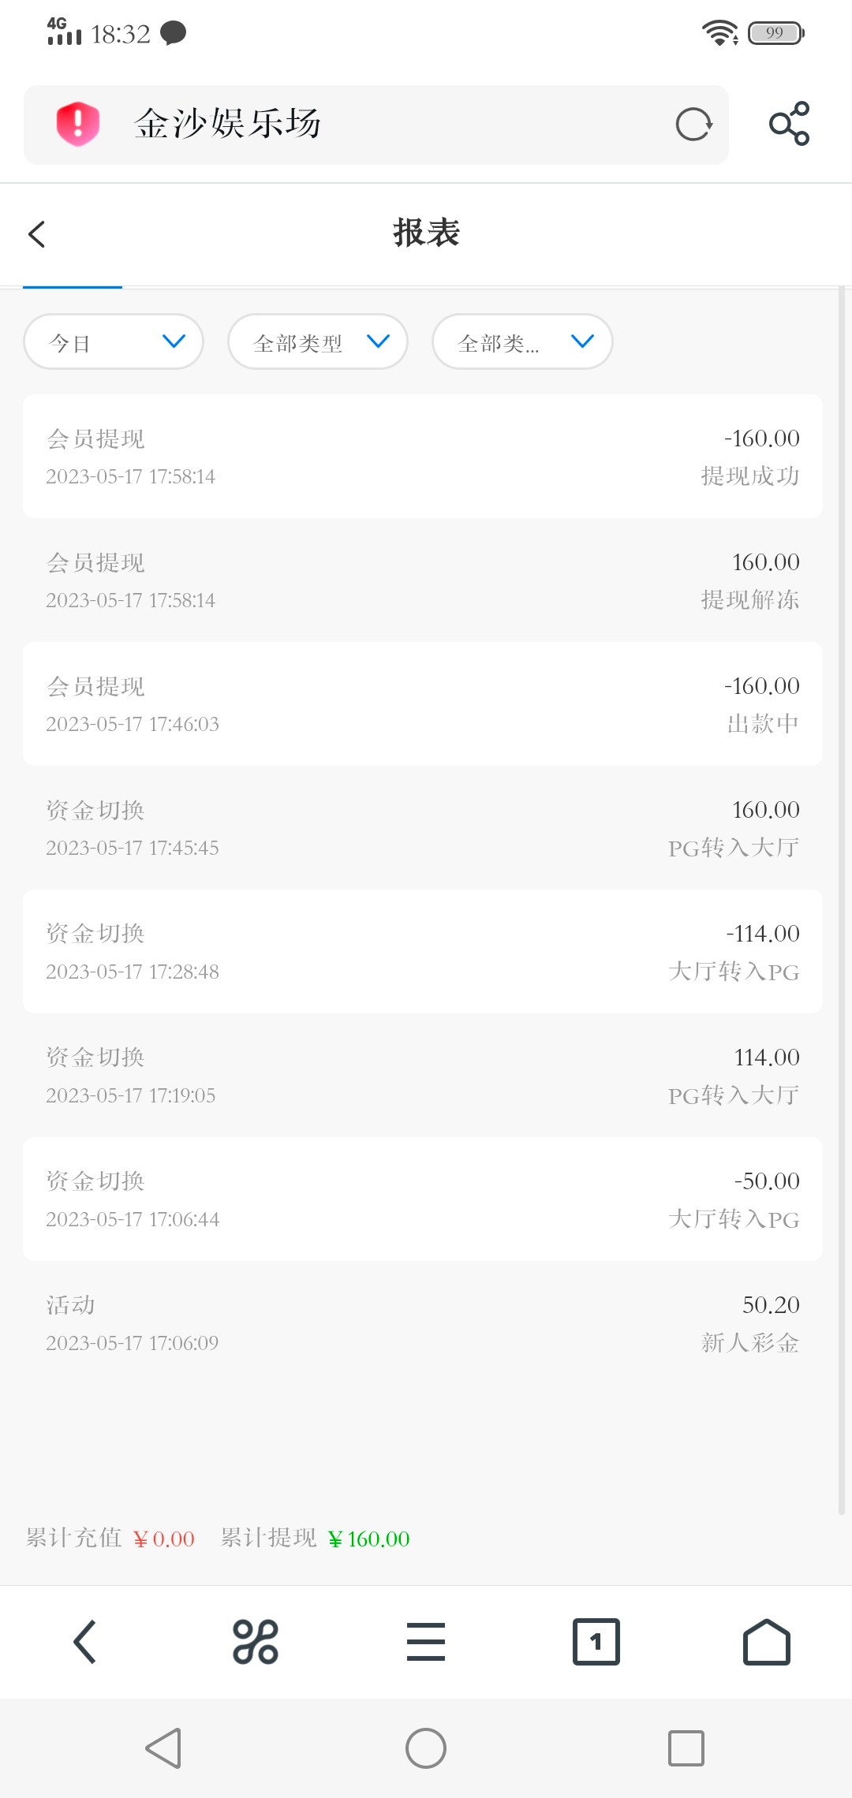
Task: Tap the red security warning shield icon
Action: [x=77, y=125]
